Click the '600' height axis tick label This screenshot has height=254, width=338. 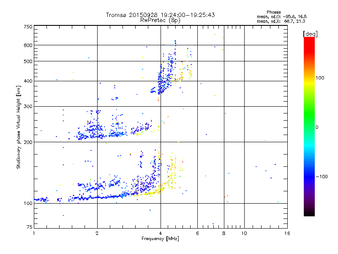coord(28,45)
